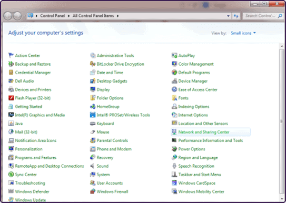Click the AutoPlay icon

click(x=174, y=55)
